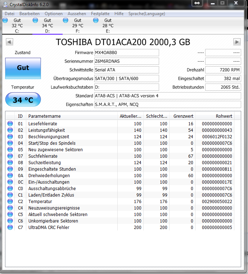This screenshot has height=274, width=248.
Task: Open the Sprache(Language) menu
Action: click(147, 14)
